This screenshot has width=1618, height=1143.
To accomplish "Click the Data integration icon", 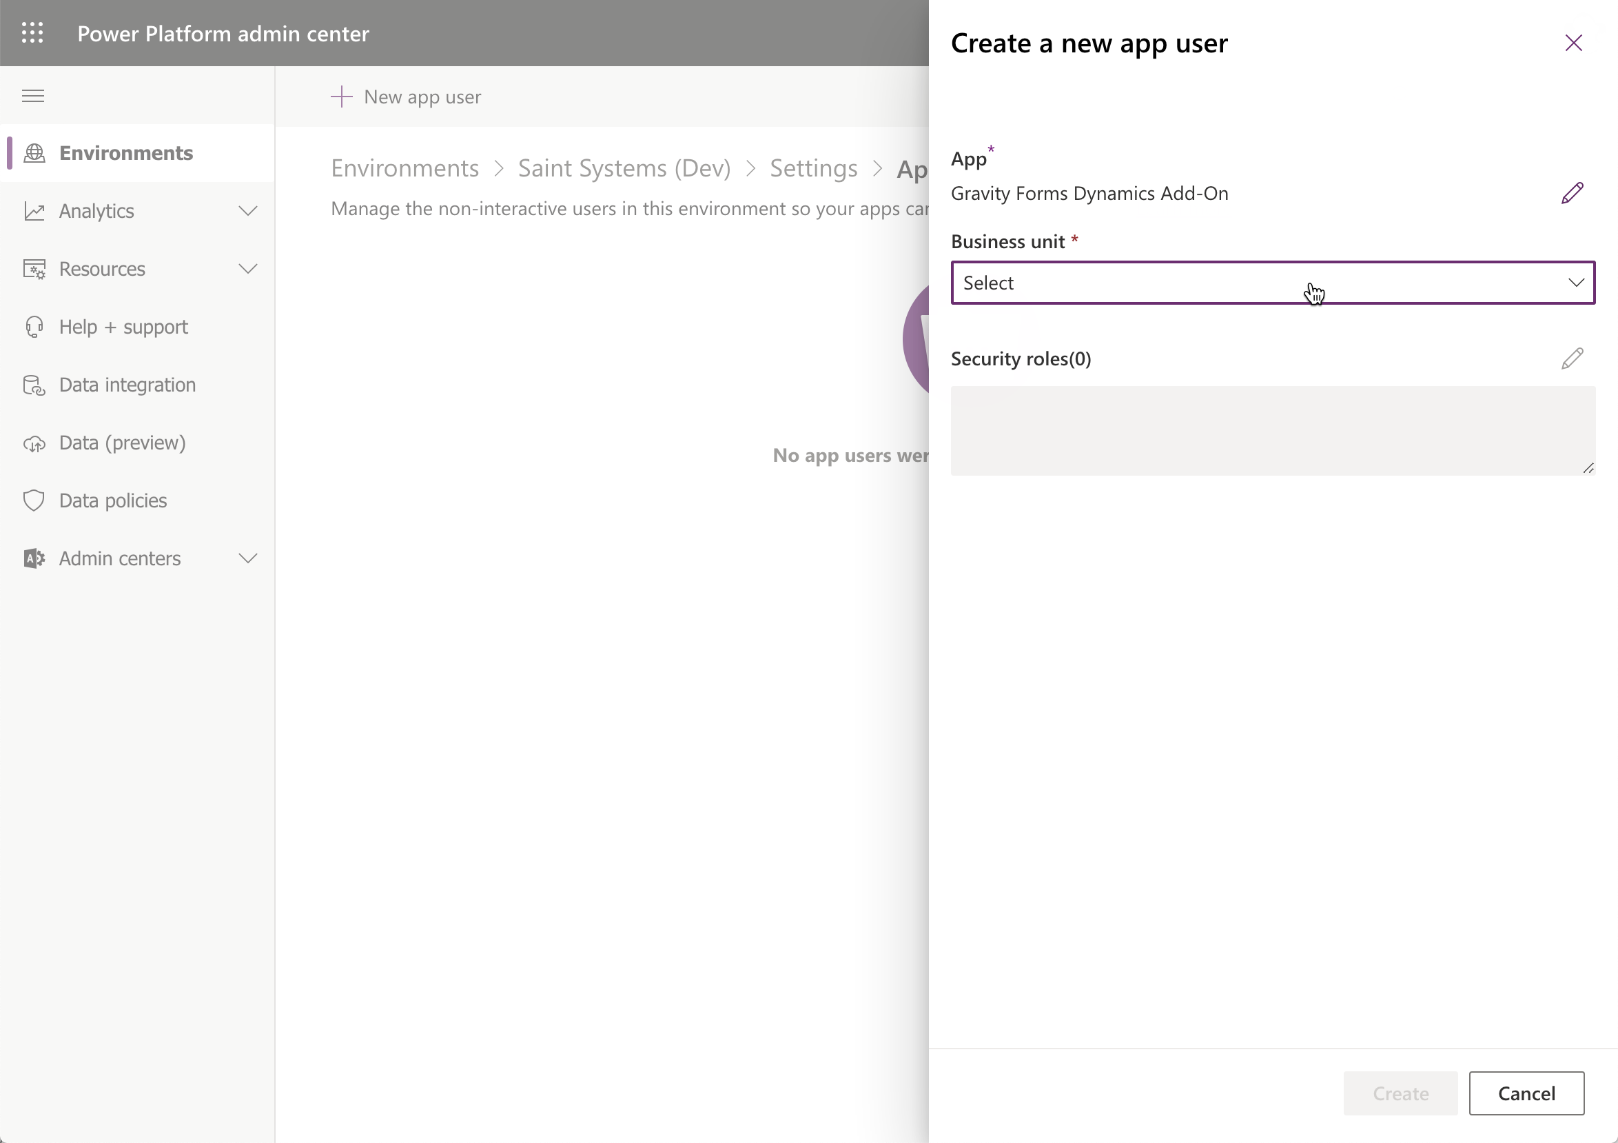I will [x=34, y=385].
